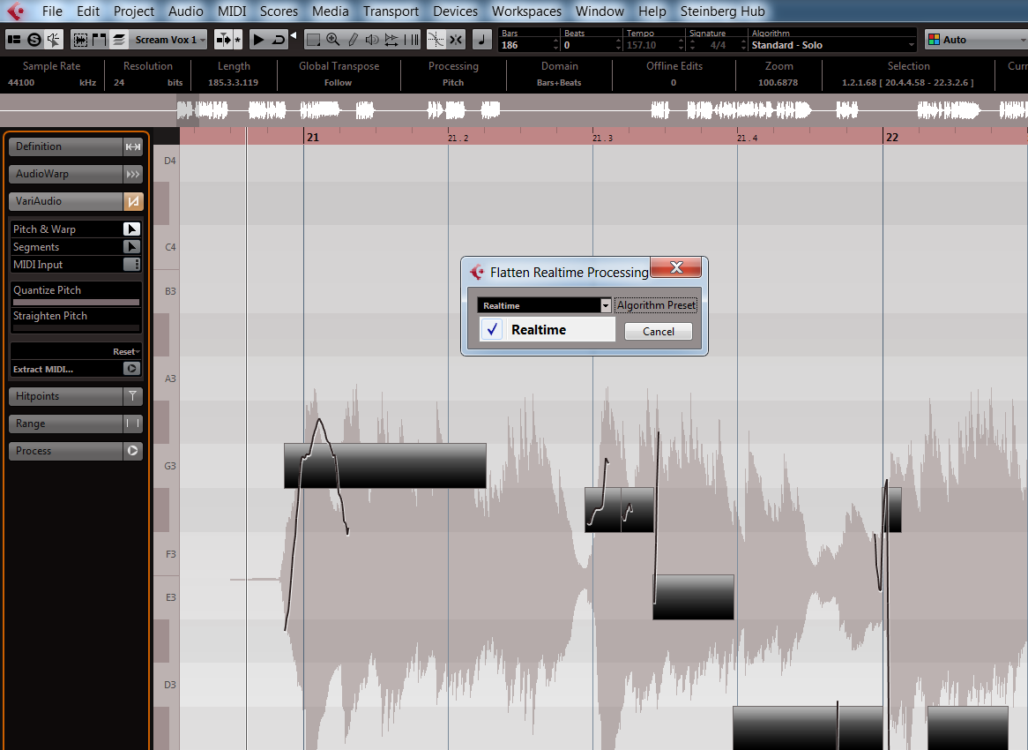Viewport: 1028px width, 750px height.
Task: Start Audition with the play button
Action: [x=258, y=40]
